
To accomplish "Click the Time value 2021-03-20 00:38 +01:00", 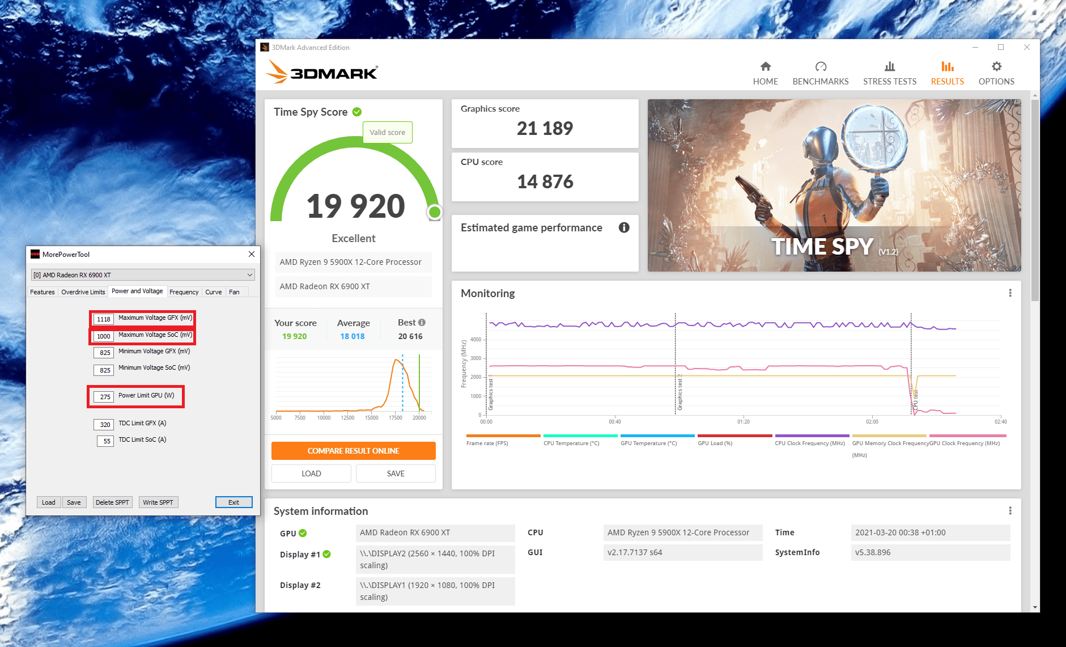I will 931,532.
